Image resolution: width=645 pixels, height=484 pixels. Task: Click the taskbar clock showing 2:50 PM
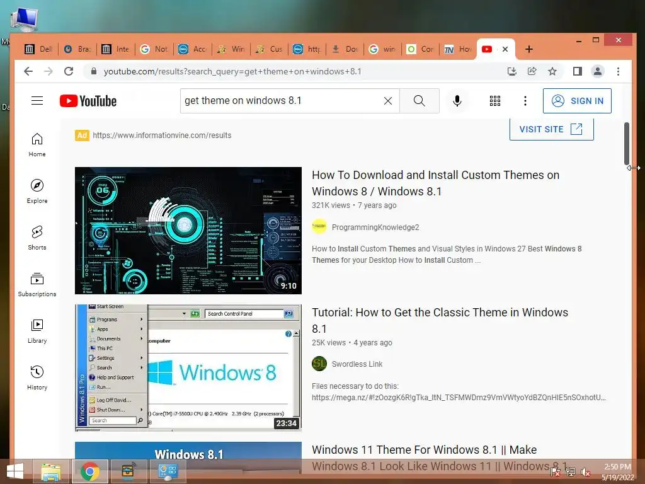(618, 472)
